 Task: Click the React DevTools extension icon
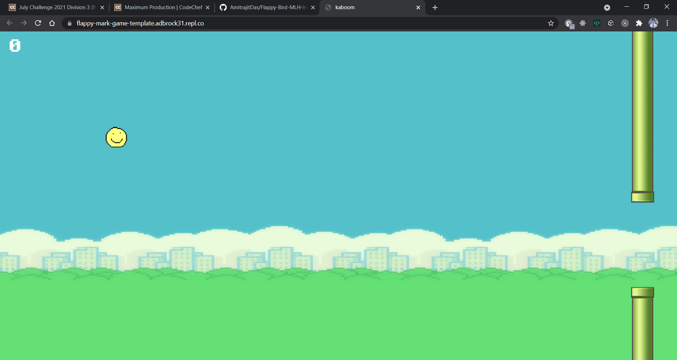pyautogui.click(x=583, y=23)
